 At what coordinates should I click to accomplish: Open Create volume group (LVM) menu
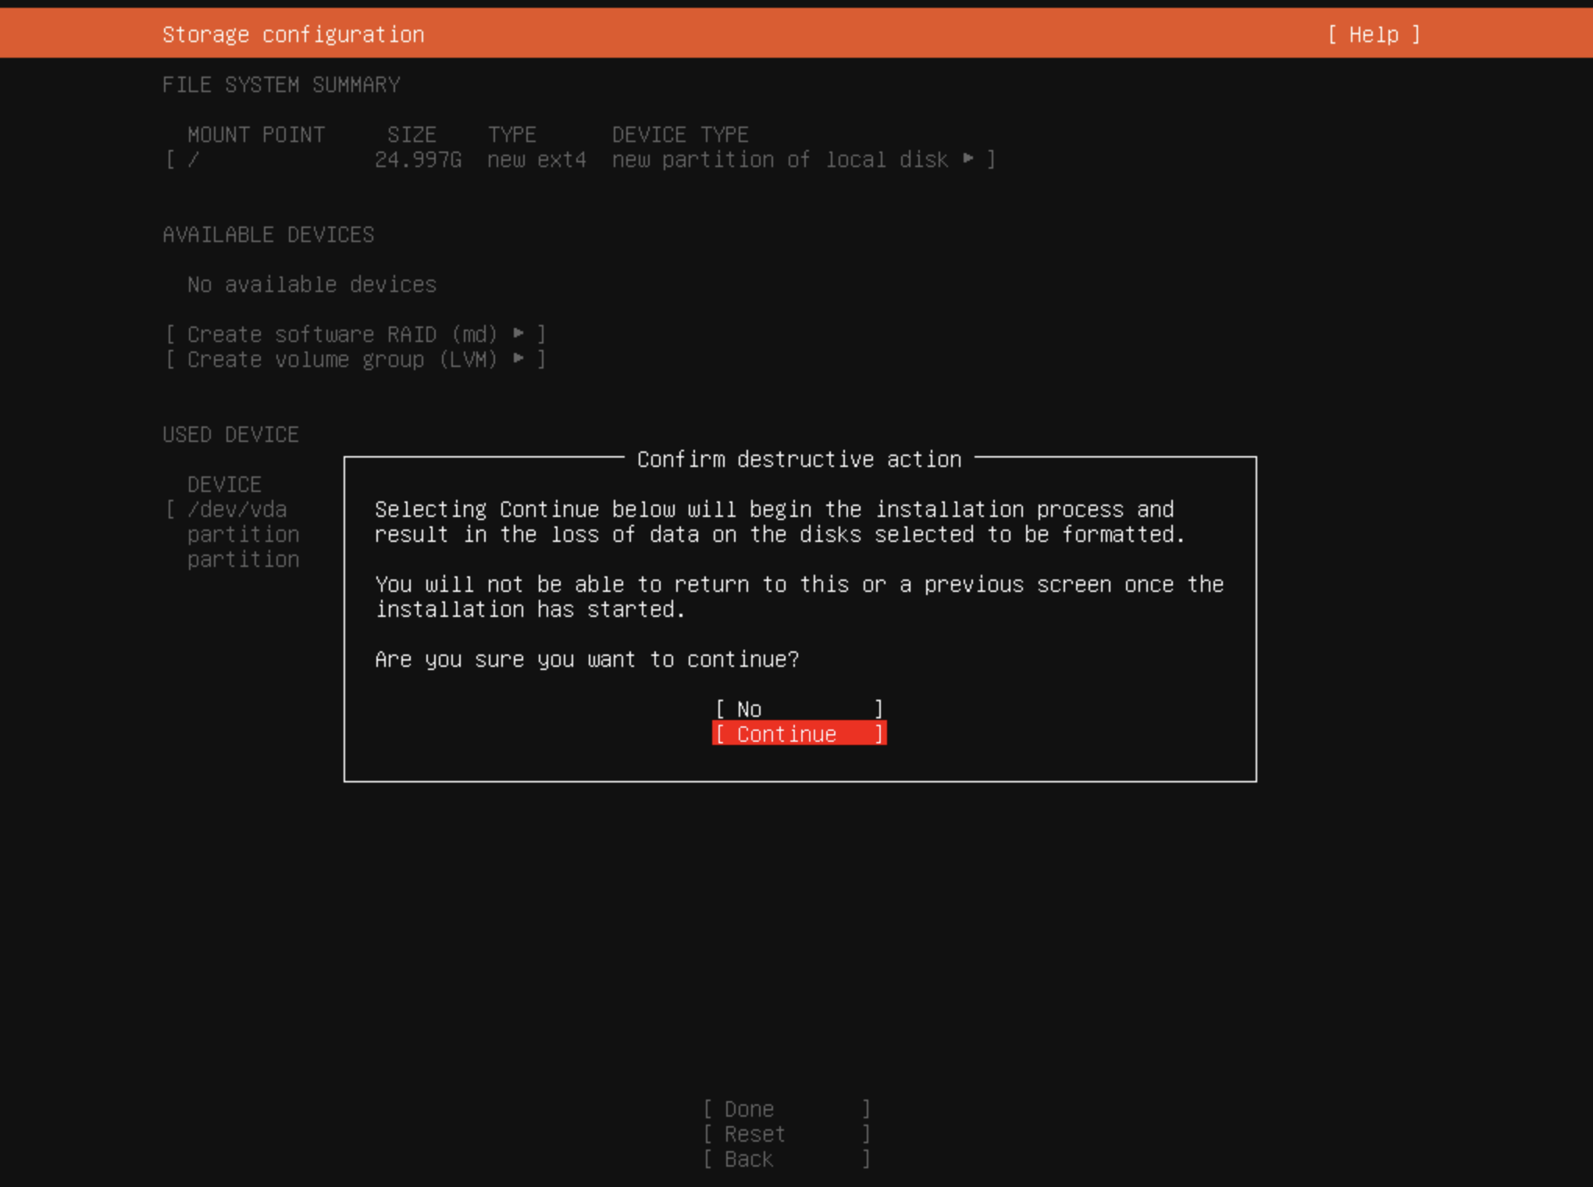354,359
